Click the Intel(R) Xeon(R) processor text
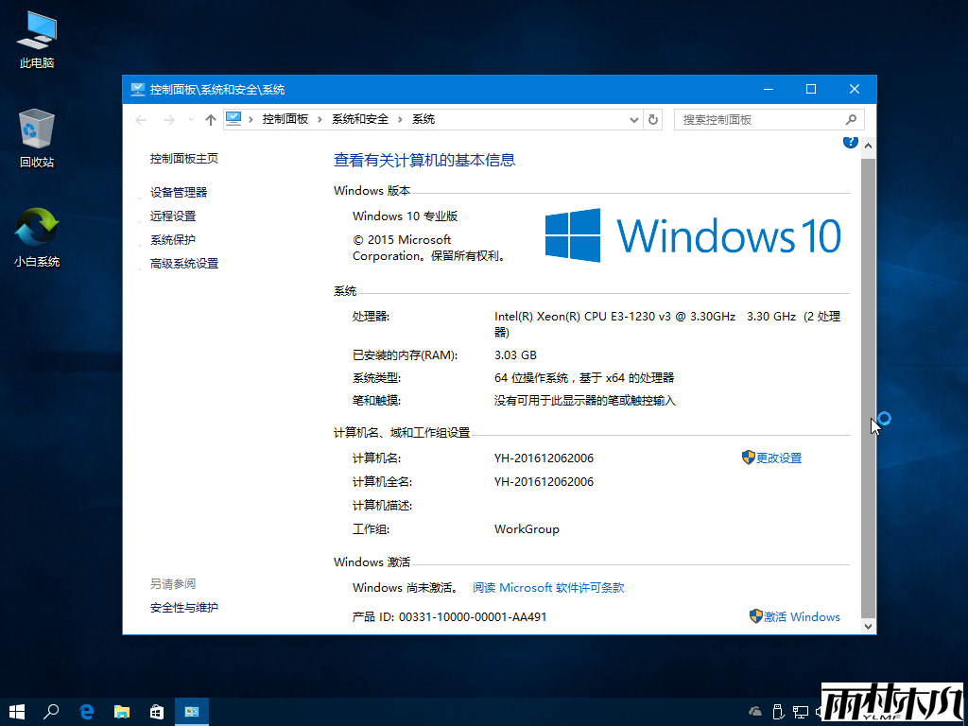Image resolution: width=968 pixels, height=726 pixels. tap(666, 324)
